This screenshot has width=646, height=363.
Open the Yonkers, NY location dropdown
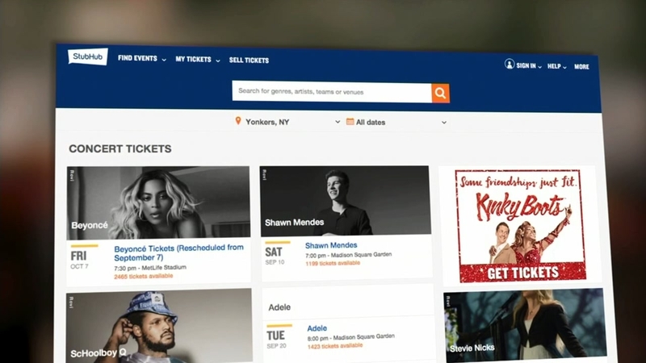click(288, 122)
